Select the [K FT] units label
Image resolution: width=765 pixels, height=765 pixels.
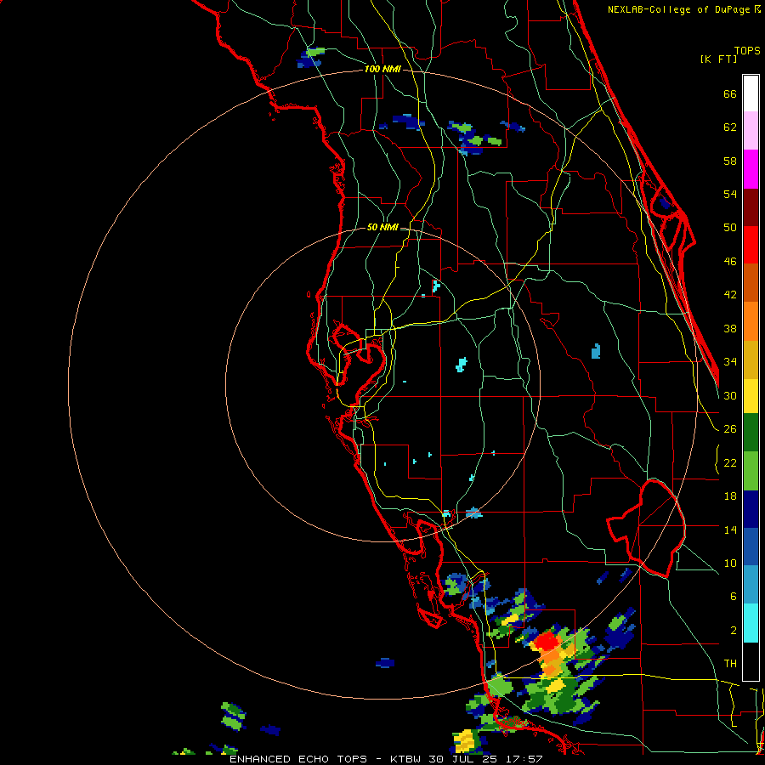(718, 59)
